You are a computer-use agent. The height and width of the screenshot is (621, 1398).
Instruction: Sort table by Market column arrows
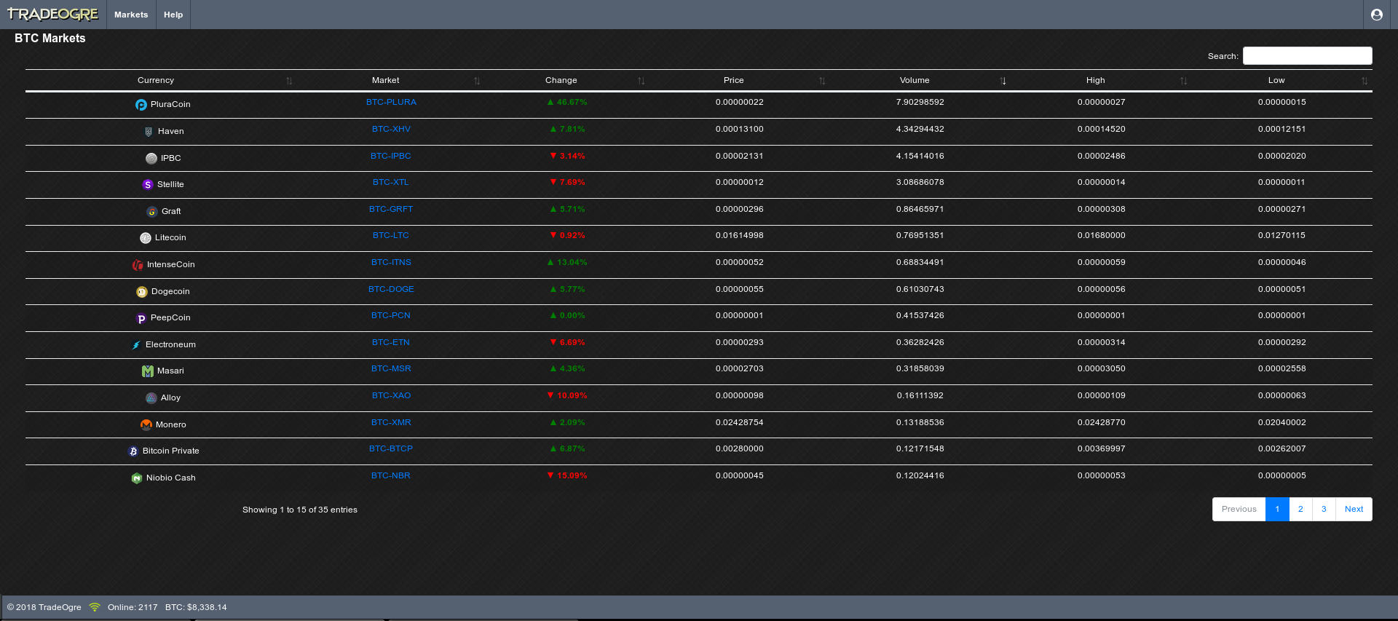click(477, 81)
